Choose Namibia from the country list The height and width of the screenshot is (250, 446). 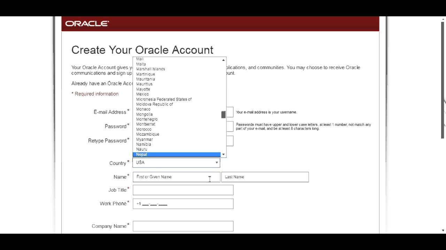point(177,144)
